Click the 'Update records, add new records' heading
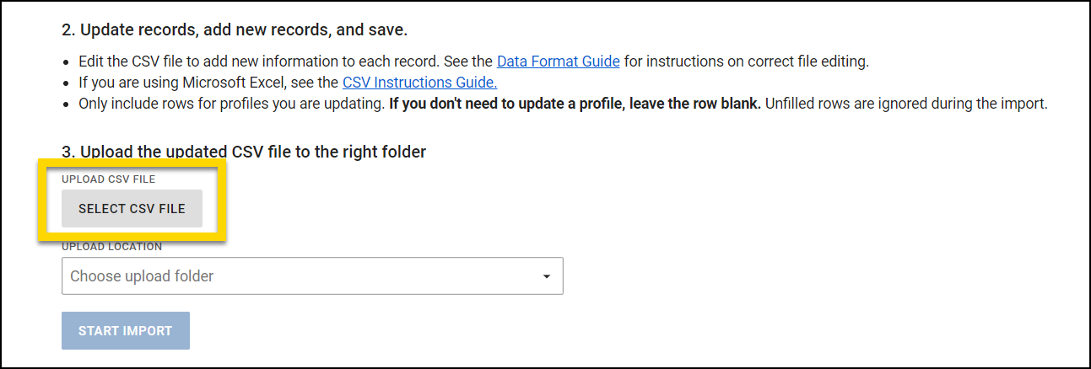Screen dimensions: 1091x369 (x=235, y=30)
